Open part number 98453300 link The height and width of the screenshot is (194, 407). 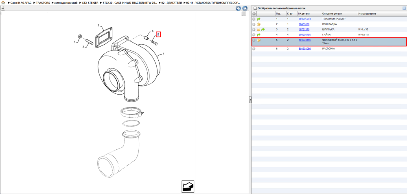[304, 24]
